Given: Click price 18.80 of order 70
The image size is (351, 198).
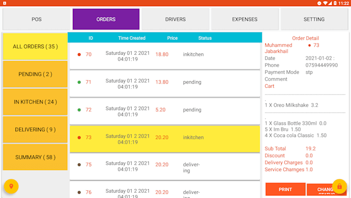Looking at the screenshot, I should (162, 54).
